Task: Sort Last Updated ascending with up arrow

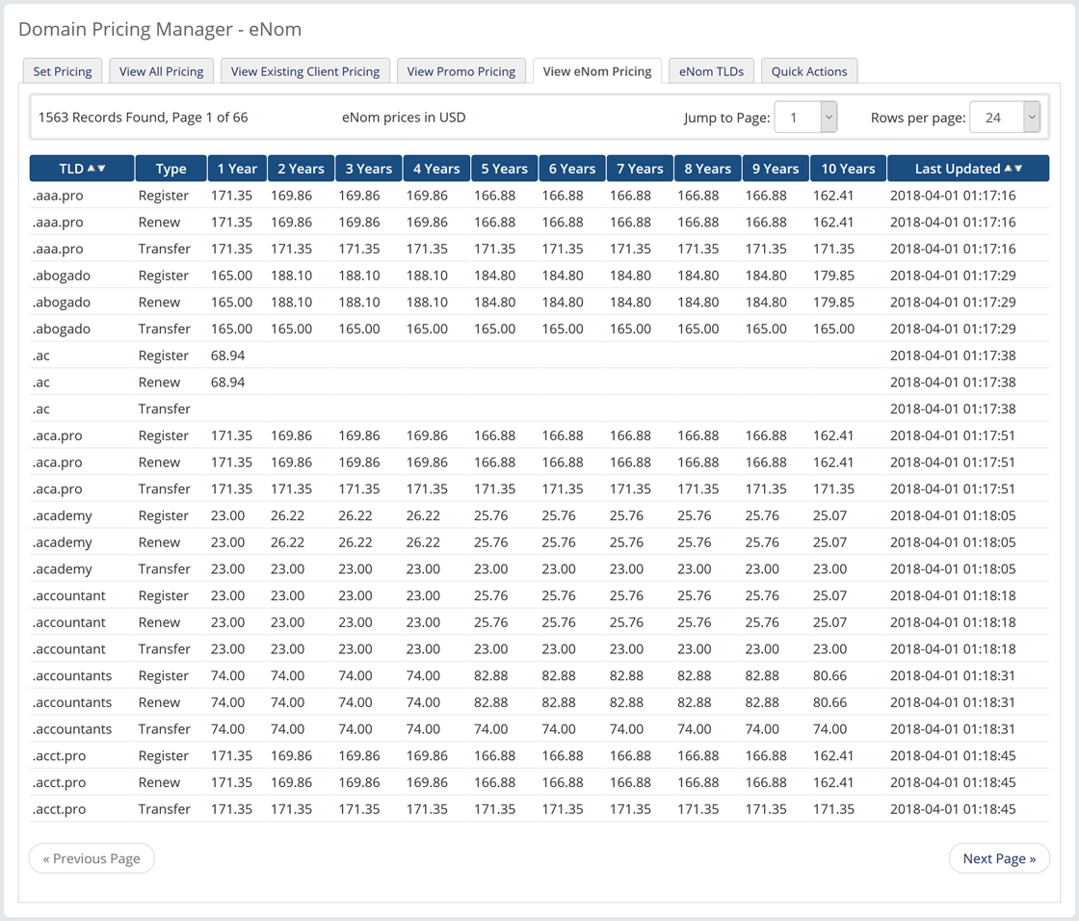Action: [1009, 169]
